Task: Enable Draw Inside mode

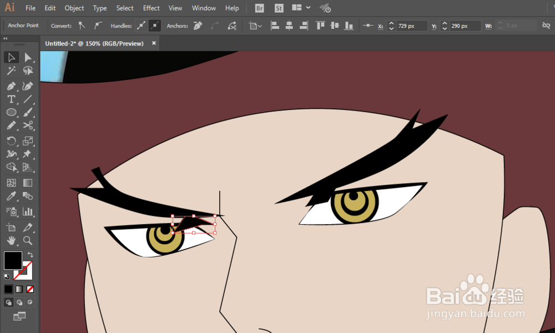Action: coord(30,302)
